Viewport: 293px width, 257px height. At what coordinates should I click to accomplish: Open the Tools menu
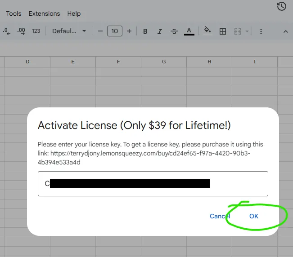(14, 13)
